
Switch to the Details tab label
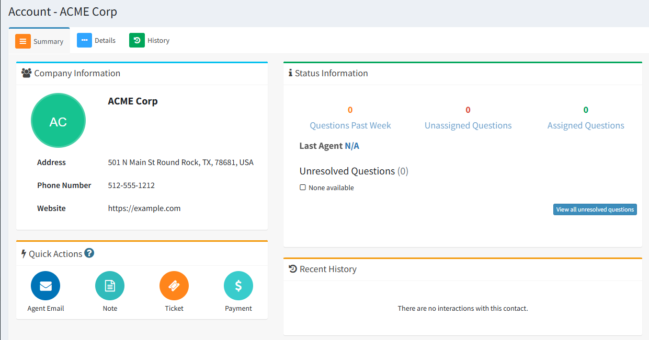[x=105, y=40]
